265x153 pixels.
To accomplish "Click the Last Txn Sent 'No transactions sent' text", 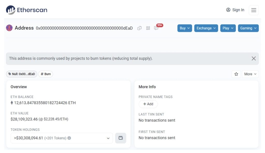I will (157, 120).
